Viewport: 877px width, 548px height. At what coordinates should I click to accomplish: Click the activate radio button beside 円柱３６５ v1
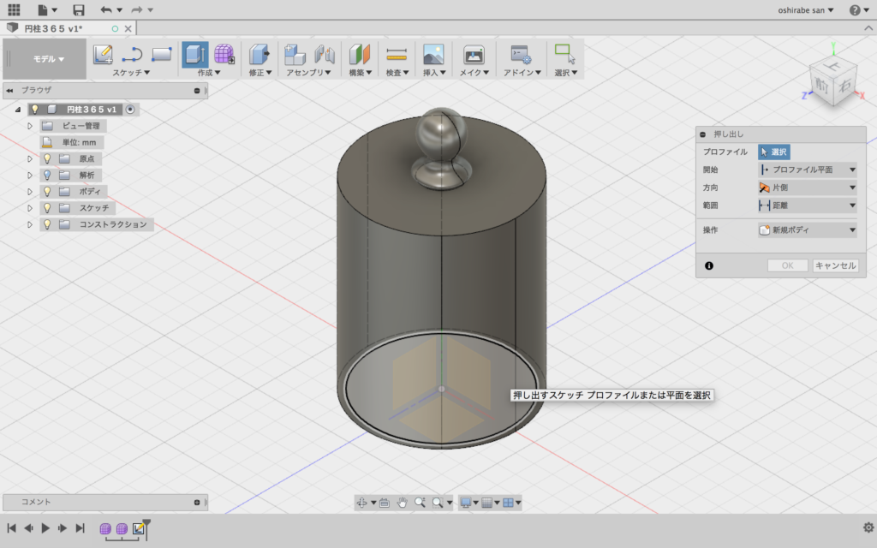tap(130, 110)
